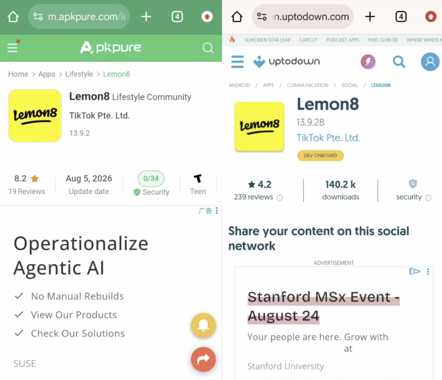Screen dimensions: 442x380
Task: Tap red update arrow icon in Uptodown browser
Action: click(431, 17)
